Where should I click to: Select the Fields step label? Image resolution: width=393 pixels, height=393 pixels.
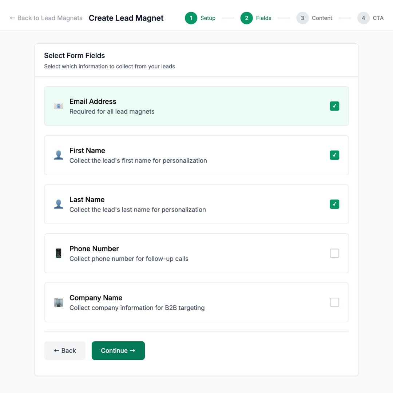[x=263, y=18]
